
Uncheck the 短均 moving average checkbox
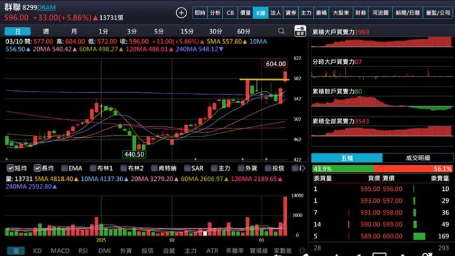[11, 168]
